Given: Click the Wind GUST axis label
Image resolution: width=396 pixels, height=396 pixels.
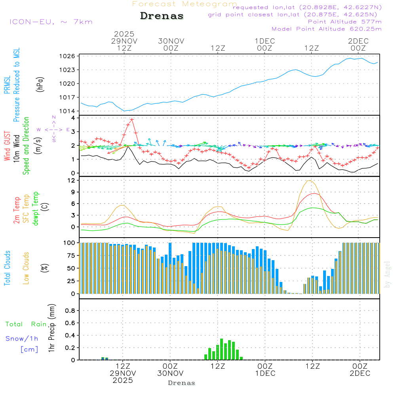Looking at the screenshot, I should (x=8, y=147).
